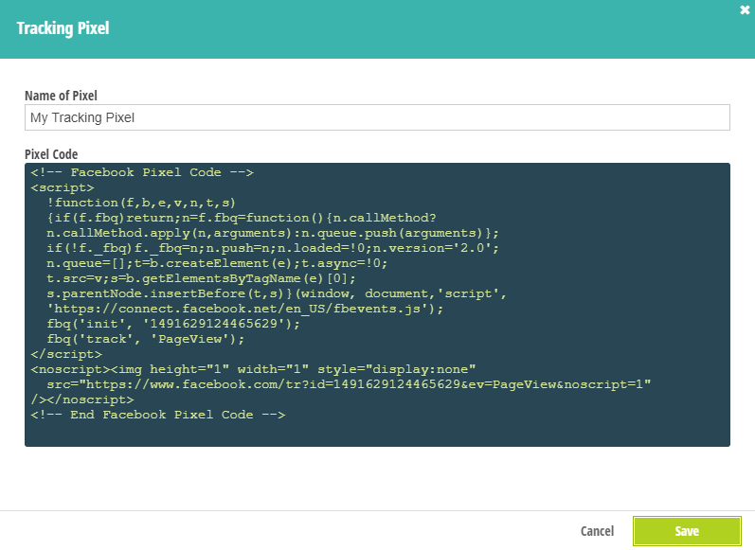Image resolution: width=755 pixels, height=550 pixels.
Task: Cancel the tracking pixel dialog
Action: coord(597,531)
